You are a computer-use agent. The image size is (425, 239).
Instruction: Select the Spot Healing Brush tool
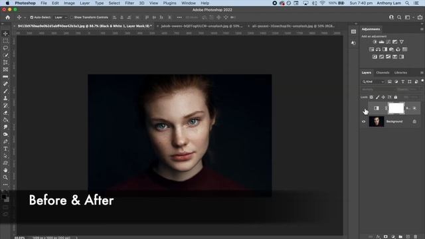pyautogui.click(x=5, y=84)
